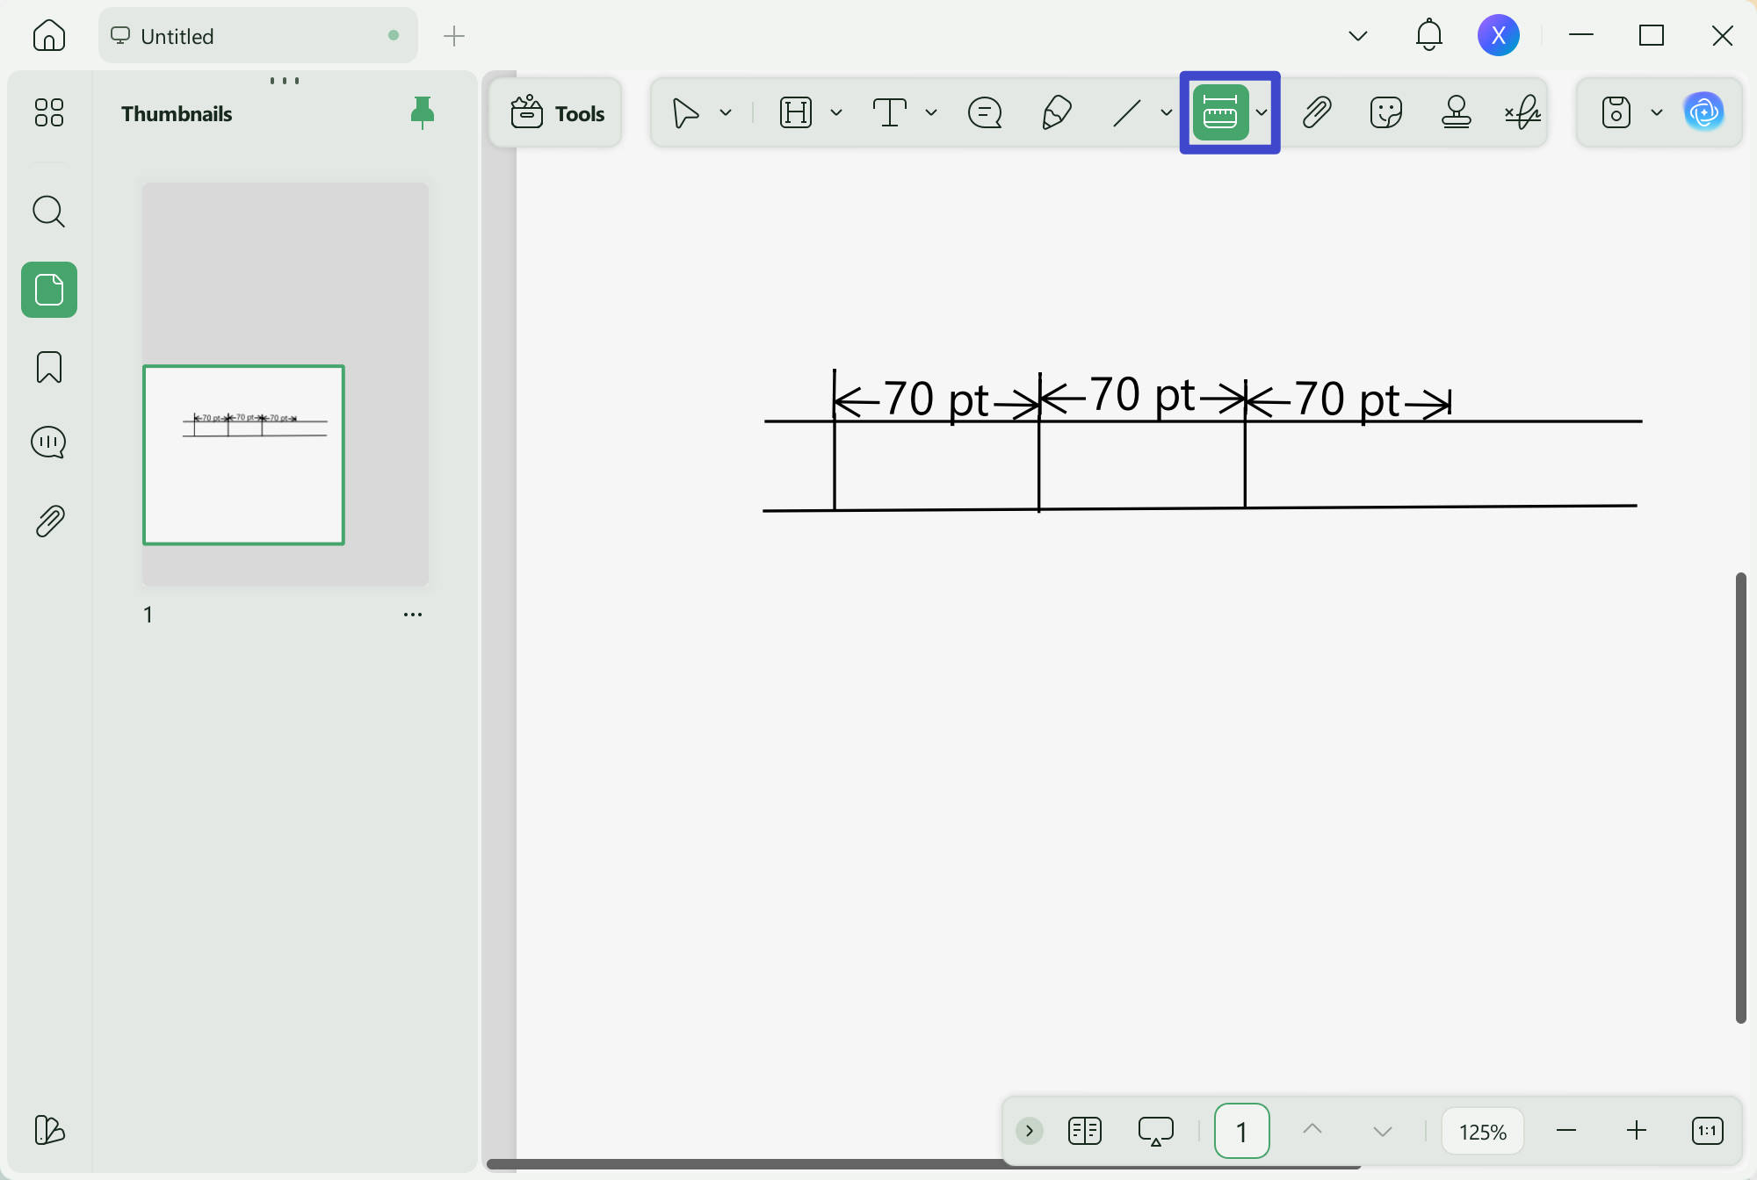Image resolution: width=1757 pixels, height=1180 pixels.
Task: Zoom out with minus button
Action: (x=1566, y=1131)
